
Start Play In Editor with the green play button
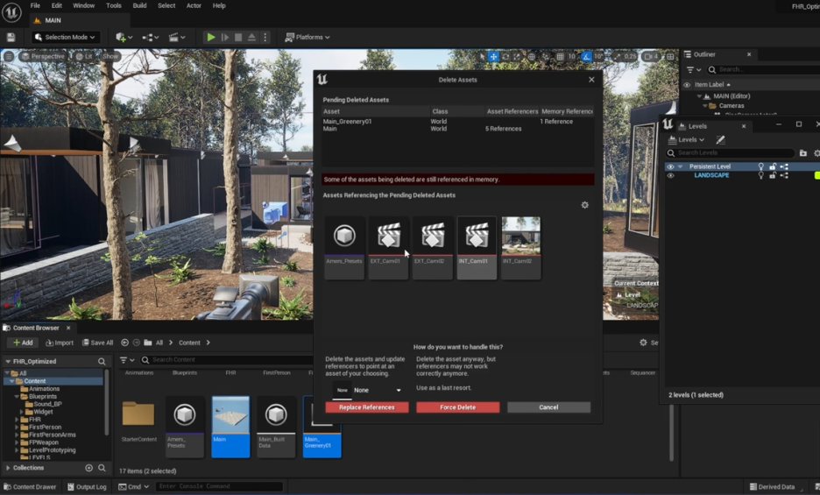[211, 37]
